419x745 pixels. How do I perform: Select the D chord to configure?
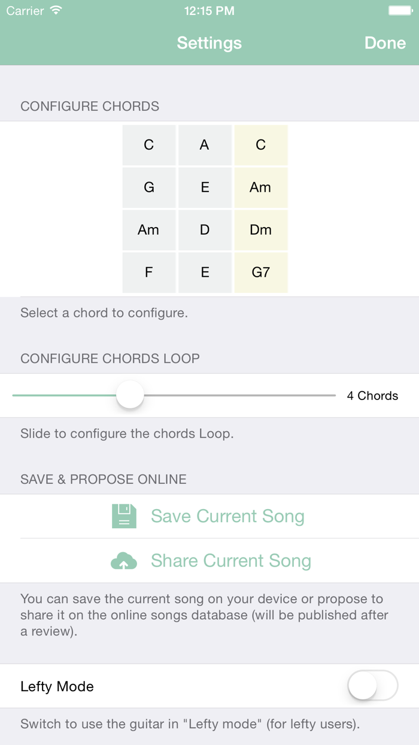[x=205, y=229]
